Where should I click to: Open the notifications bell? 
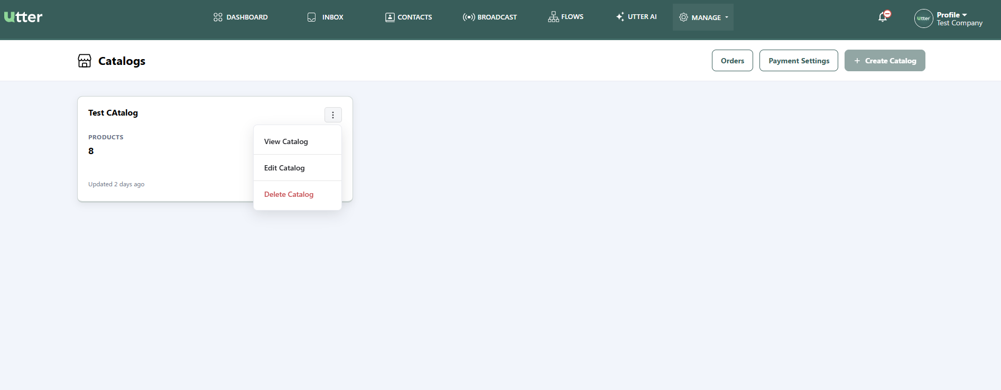coord(884,16)
